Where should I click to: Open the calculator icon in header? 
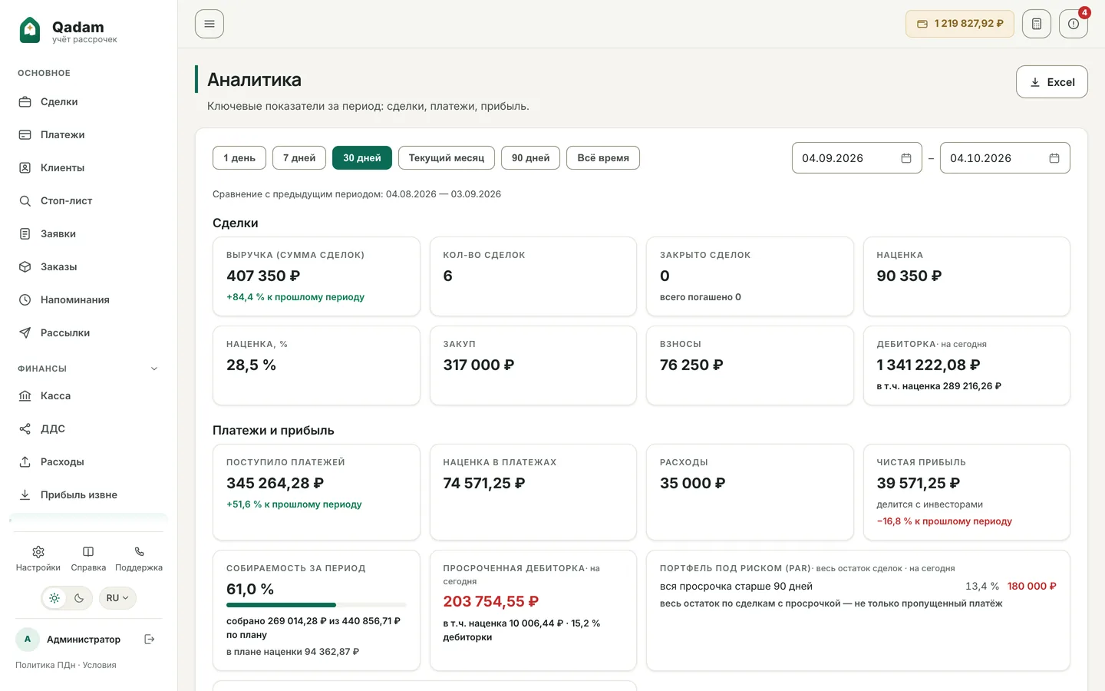click(x=1036, y=24)
